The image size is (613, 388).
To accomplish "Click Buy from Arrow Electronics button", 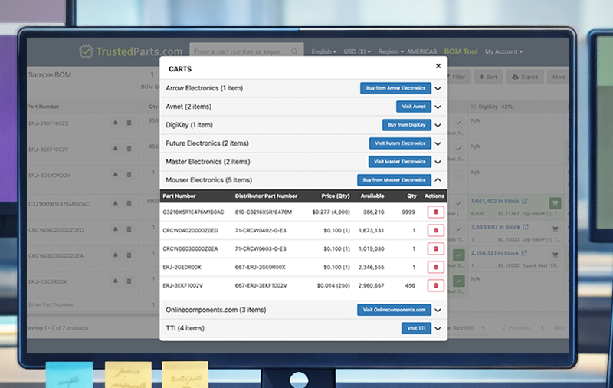I will point(395,88).
